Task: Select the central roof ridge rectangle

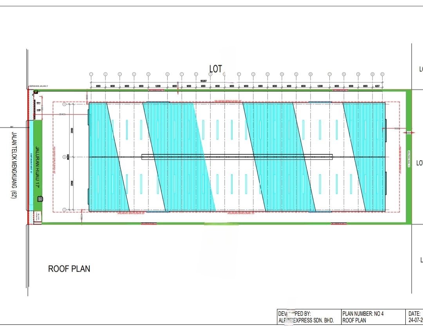Action: pyautogui.click(x=237, y=157)
